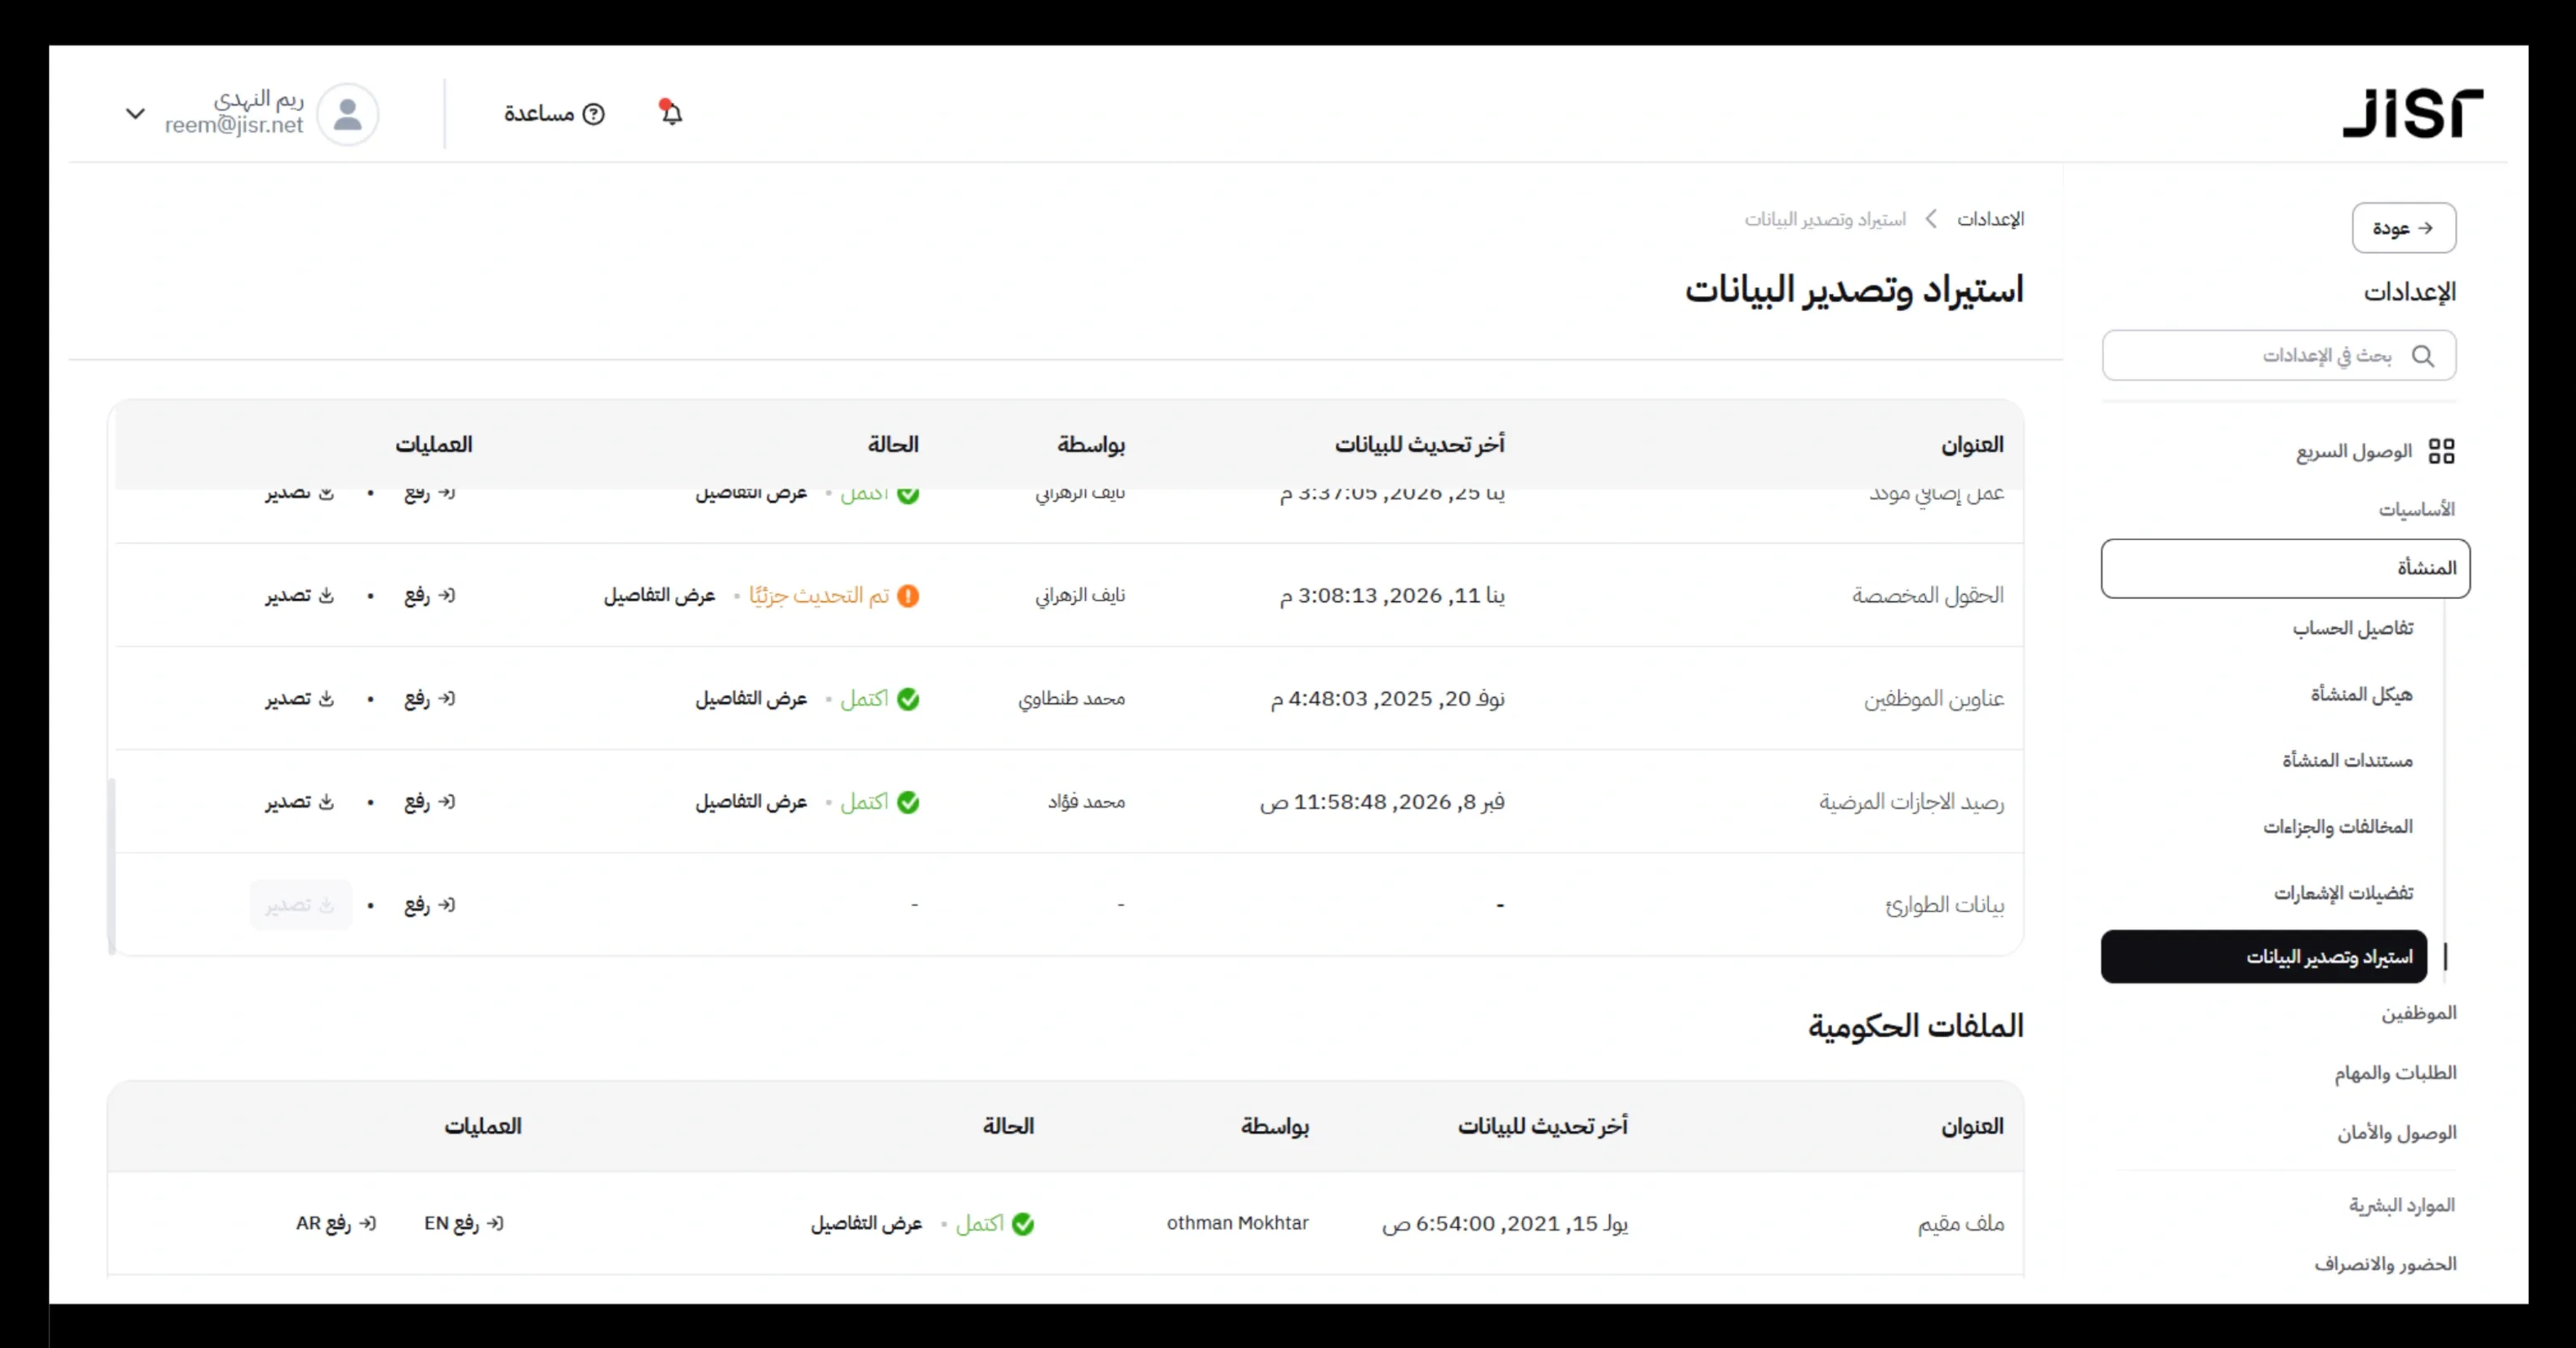Click the quick access (الوصول السريع) grid icon
The height and width of the screenshot is (1348, 2576).
pyautogui.click(x=2442, y=450)
